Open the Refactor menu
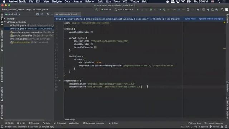The width and height of the screenshot is (229, 129). pyautogui.click(x=90, y=1)
